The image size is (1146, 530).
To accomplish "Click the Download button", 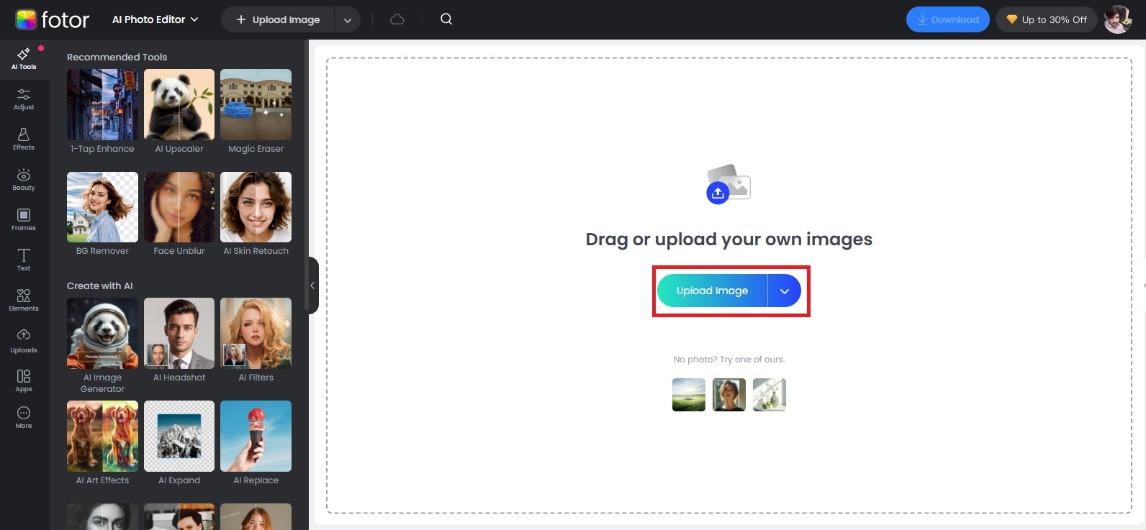I will click(x=947, y=19).
